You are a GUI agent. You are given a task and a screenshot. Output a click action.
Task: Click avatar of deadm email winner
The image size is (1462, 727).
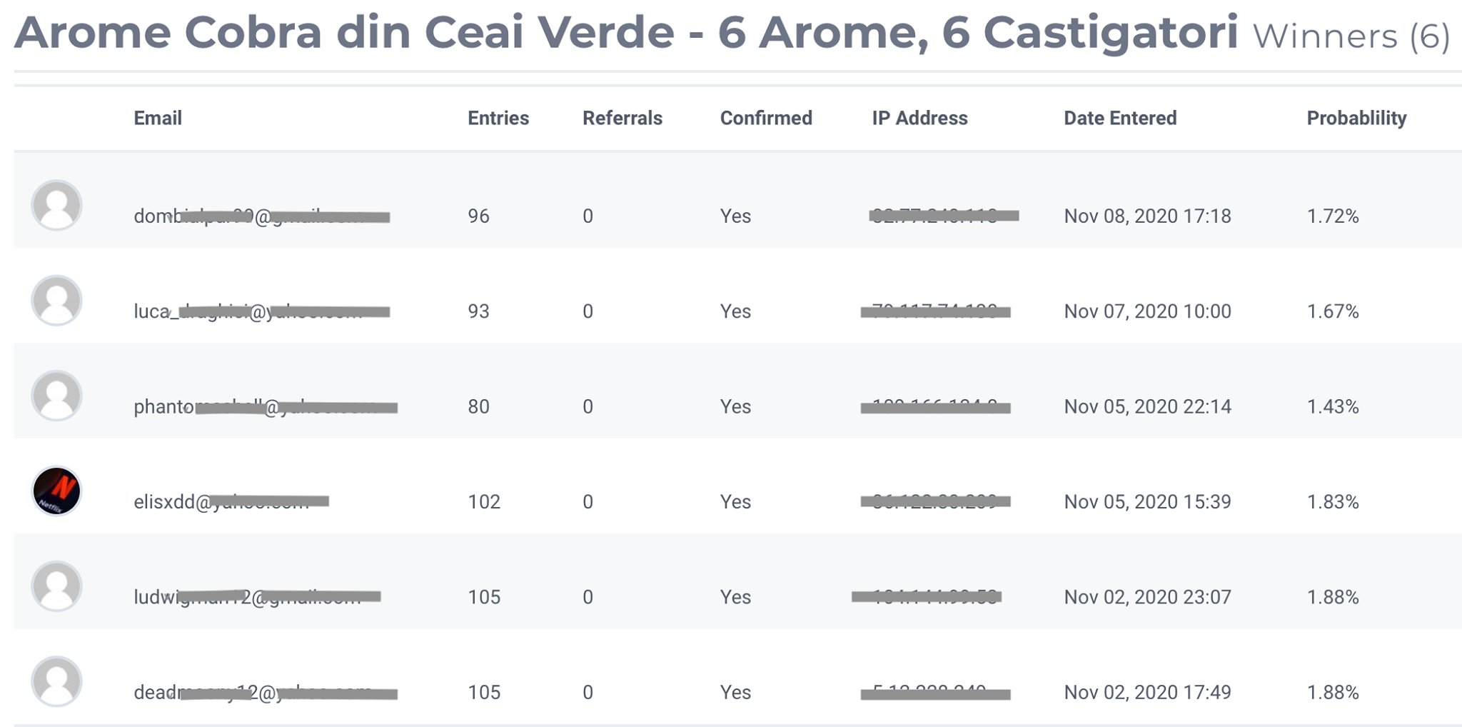tap(57, 681)
